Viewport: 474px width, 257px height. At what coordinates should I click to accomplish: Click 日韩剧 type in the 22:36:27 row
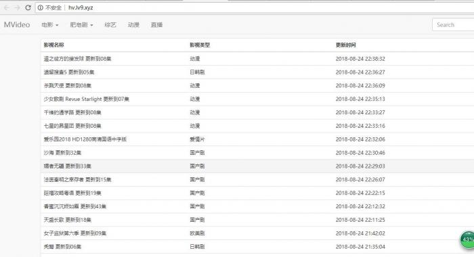coord(197,72)
